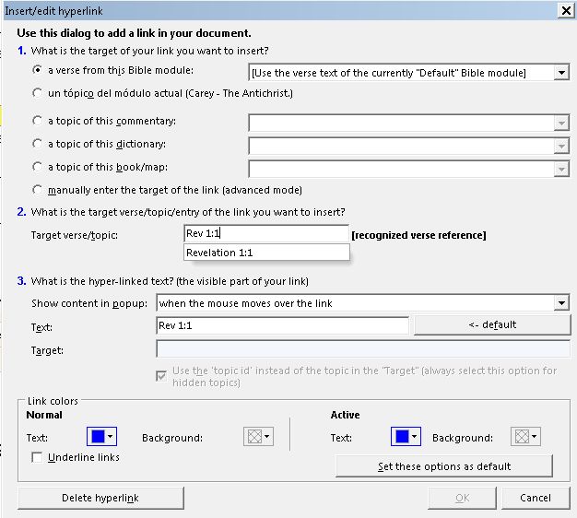Click the 'Show content in popup:' label
Screen dimensions: 577x518
click(x=89, y=303)
